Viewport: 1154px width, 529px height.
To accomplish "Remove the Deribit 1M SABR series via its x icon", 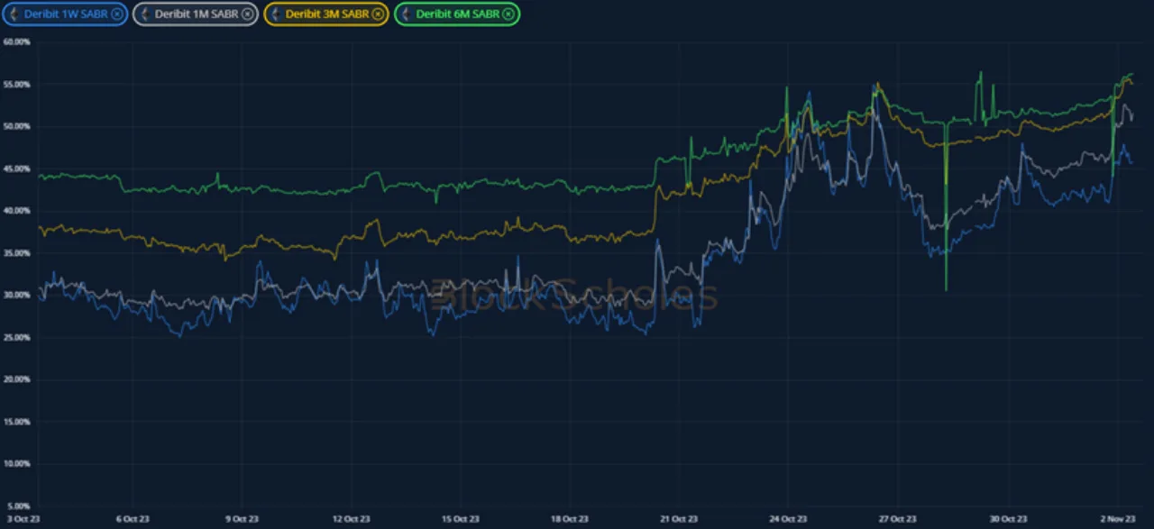I will coord(247,14).
